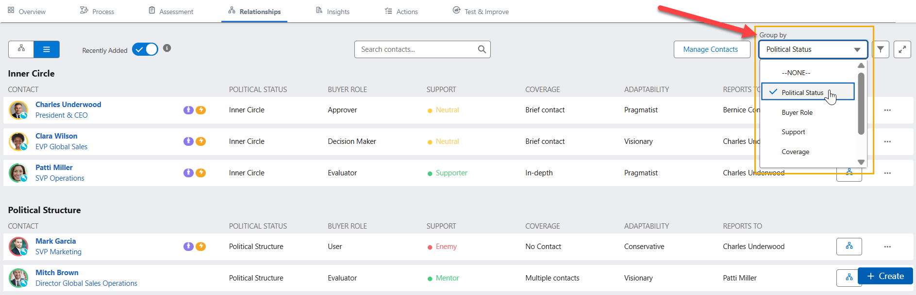Click the search magnifier icon

tap(482, 49)
